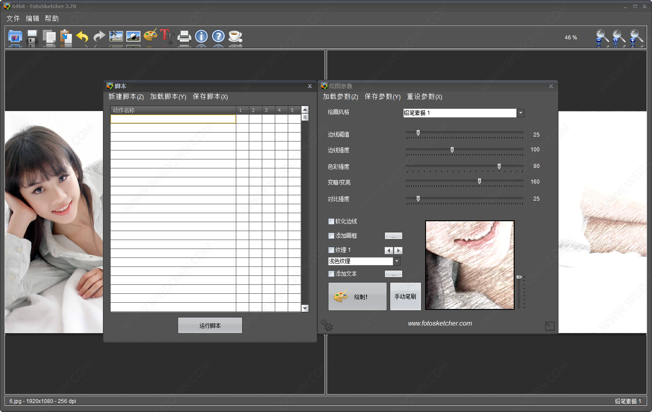
Task: Choose 保存参数(Y) menu item
Action: [382, 97]
